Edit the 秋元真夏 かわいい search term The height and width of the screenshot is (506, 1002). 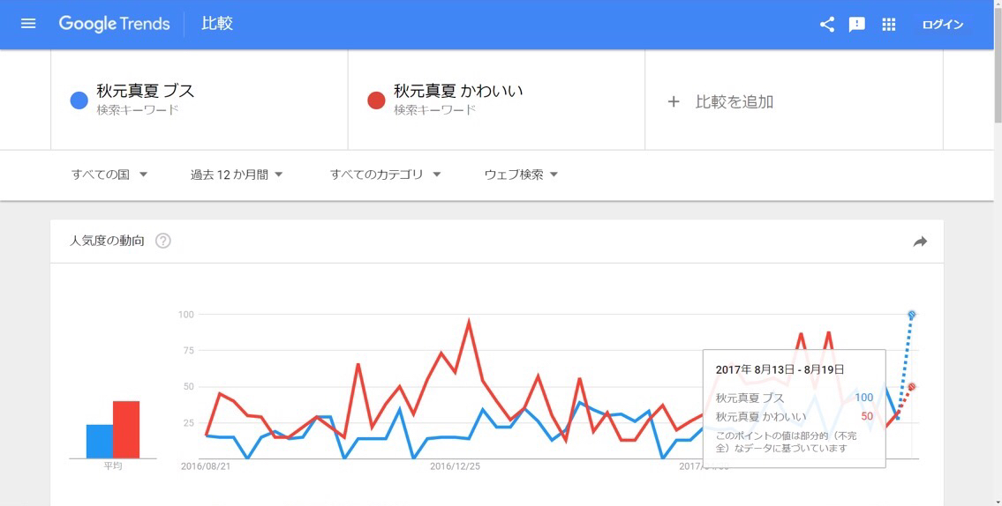458,91
